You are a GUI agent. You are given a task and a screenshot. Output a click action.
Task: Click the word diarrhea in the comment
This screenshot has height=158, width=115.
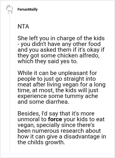57,102
